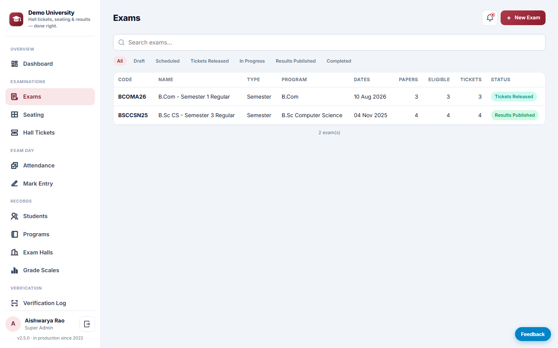Image resolution: width=558 pixels, height=348 pixels.
Task: Click the Students people icon
Action: pos(15,216)
